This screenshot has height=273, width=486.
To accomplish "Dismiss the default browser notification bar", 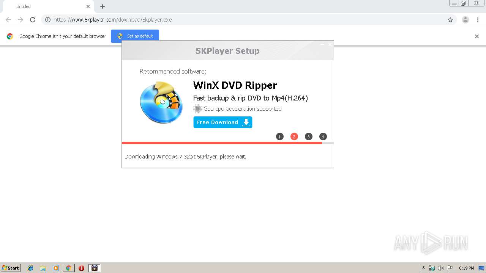I will pos(477,36).
